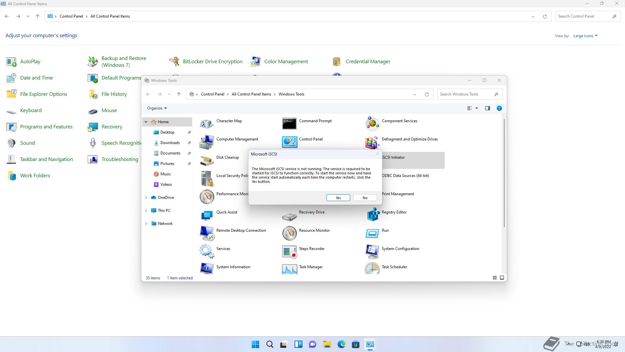Image resolution: width=625 pixels, height=352 pixels.
Task: Open View by Large icons dropdown
Action: tap(585, 36)
